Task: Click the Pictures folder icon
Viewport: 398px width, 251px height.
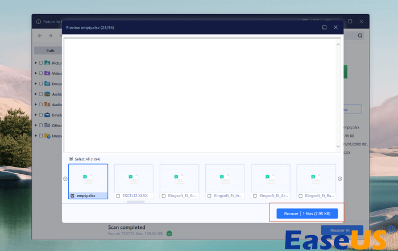Action: [47, 62]
